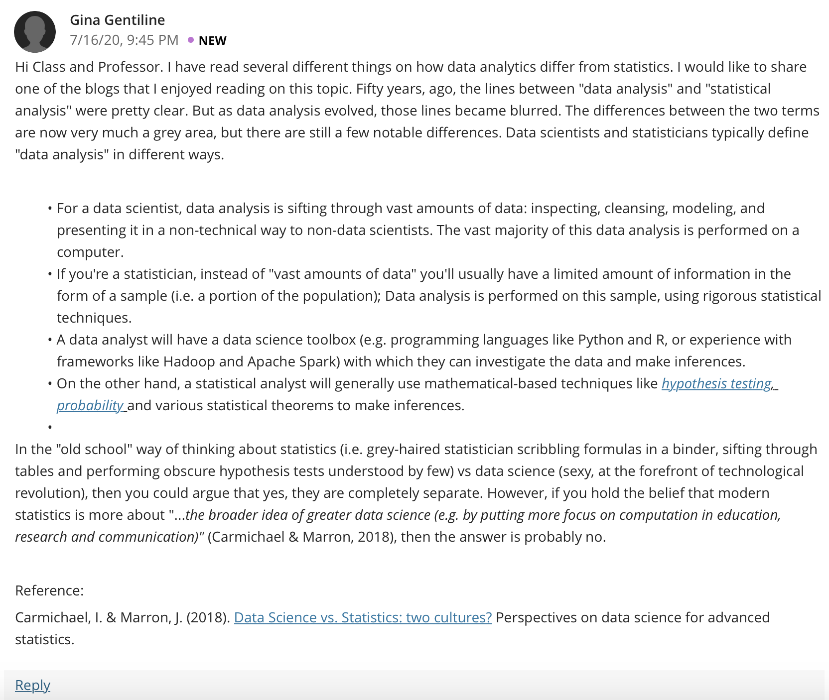
Task: Reply to Gina's post
Action: point(32,685)
